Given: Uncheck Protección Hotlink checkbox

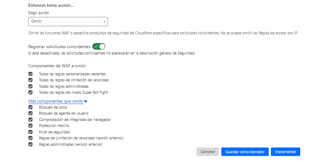Looking at the screenshot, I should (x=30, y=126).
